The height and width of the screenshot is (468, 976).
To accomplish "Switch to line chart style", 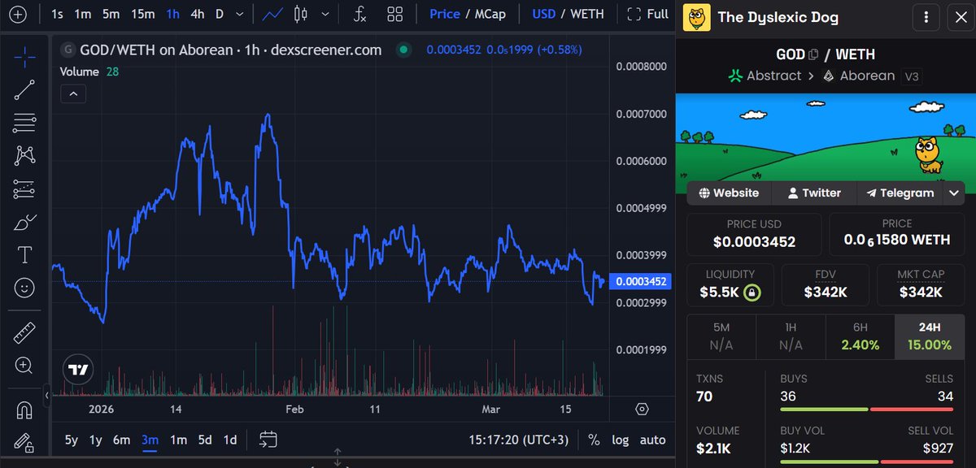I will pos(273,14).
